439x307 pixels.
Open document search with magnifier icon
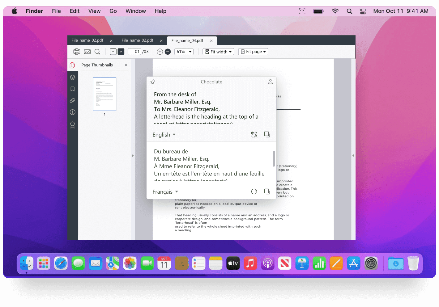[97, 52]
